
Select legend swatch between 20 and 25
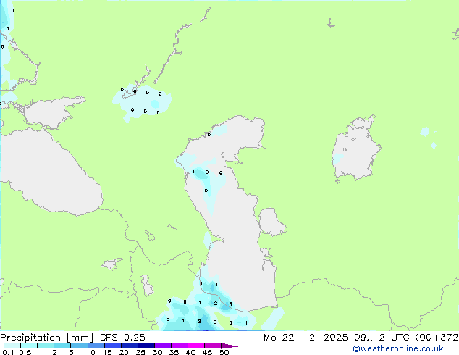click(x=129, y=346)
